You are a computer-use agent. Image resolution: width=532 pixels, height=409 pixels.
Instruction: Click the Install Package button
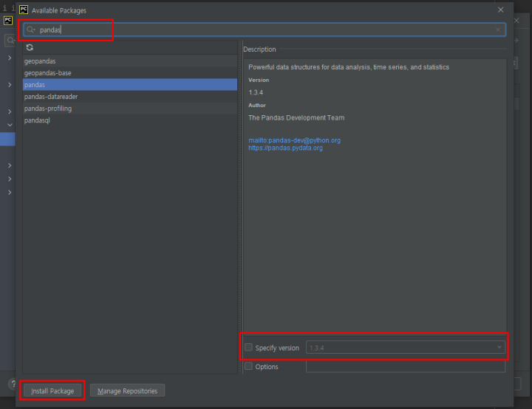pos(52,391)
